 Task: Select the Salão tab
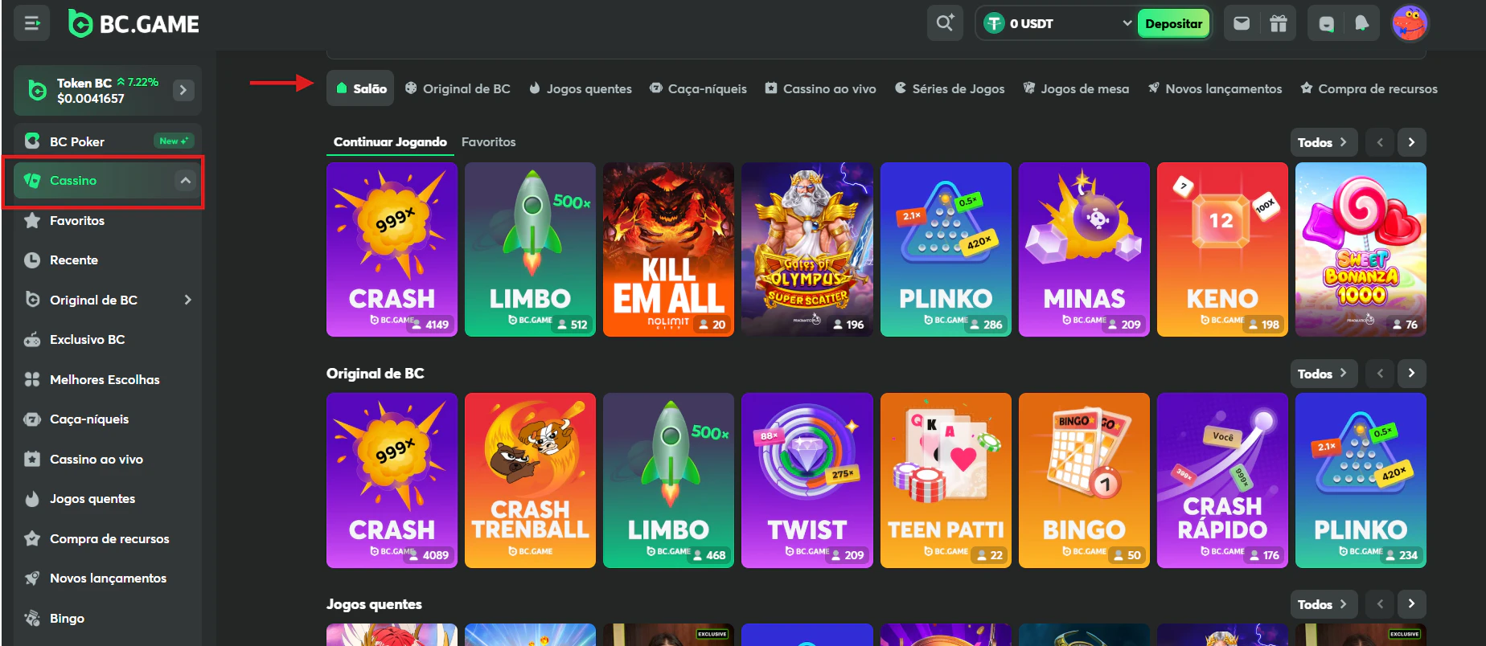pyautogui.click(x=361, y=88)
